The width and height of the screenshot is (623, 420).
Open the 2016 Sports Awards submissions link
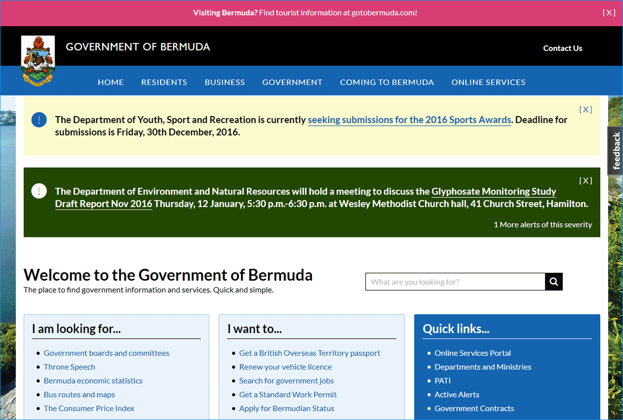409,120
